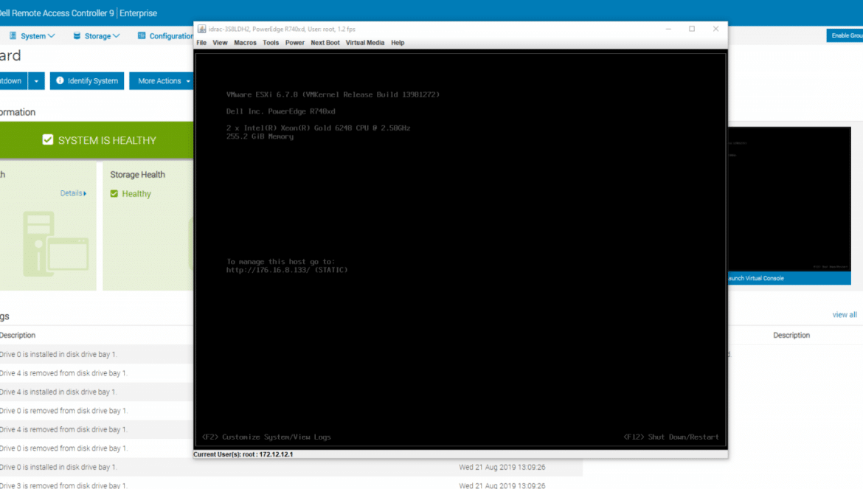Open the Tools menu in virtual console
This screenshot has width=863, height=489.
click(x=271, y=42)
